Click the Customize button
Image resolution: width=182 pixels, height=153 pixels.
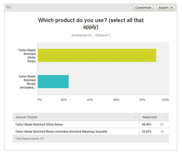143,8
